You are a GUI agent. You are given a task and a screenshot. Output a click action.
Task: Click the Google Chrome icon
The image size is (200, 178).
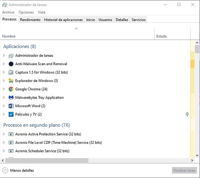[x=11, y=89]
